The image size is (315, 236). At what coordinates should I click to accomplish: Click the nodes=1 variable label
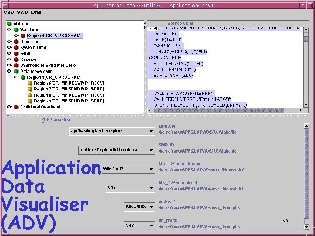(167, 201)
